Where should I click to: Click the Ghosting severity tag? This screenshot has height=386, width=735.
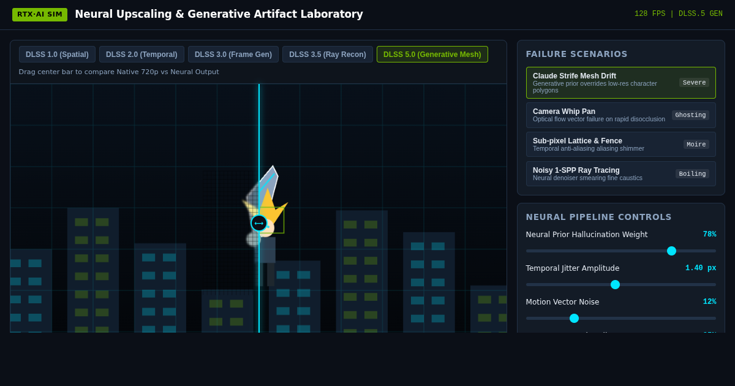click(x=690, y=115)
